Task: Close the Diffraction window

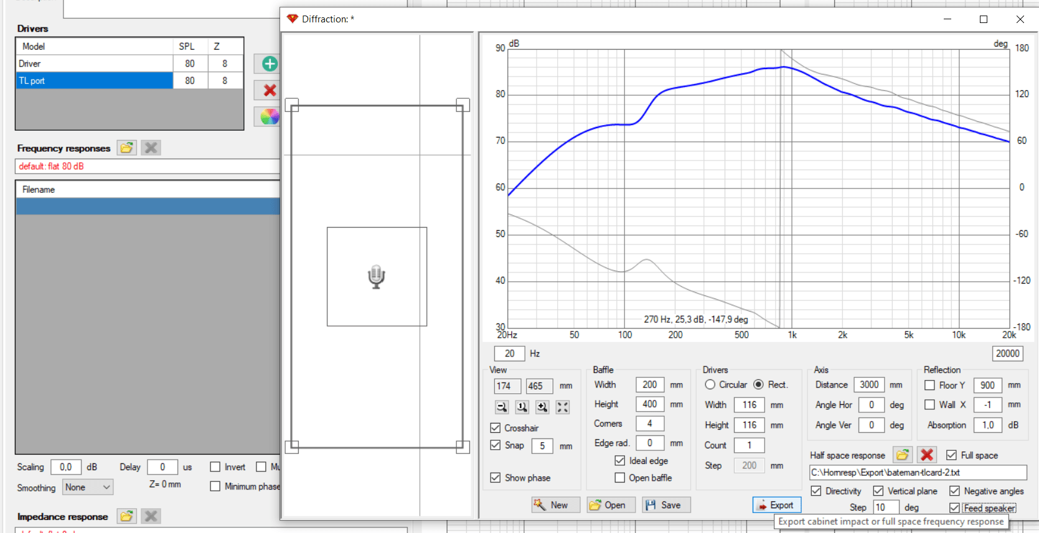Action: (x=1020, y=19)
